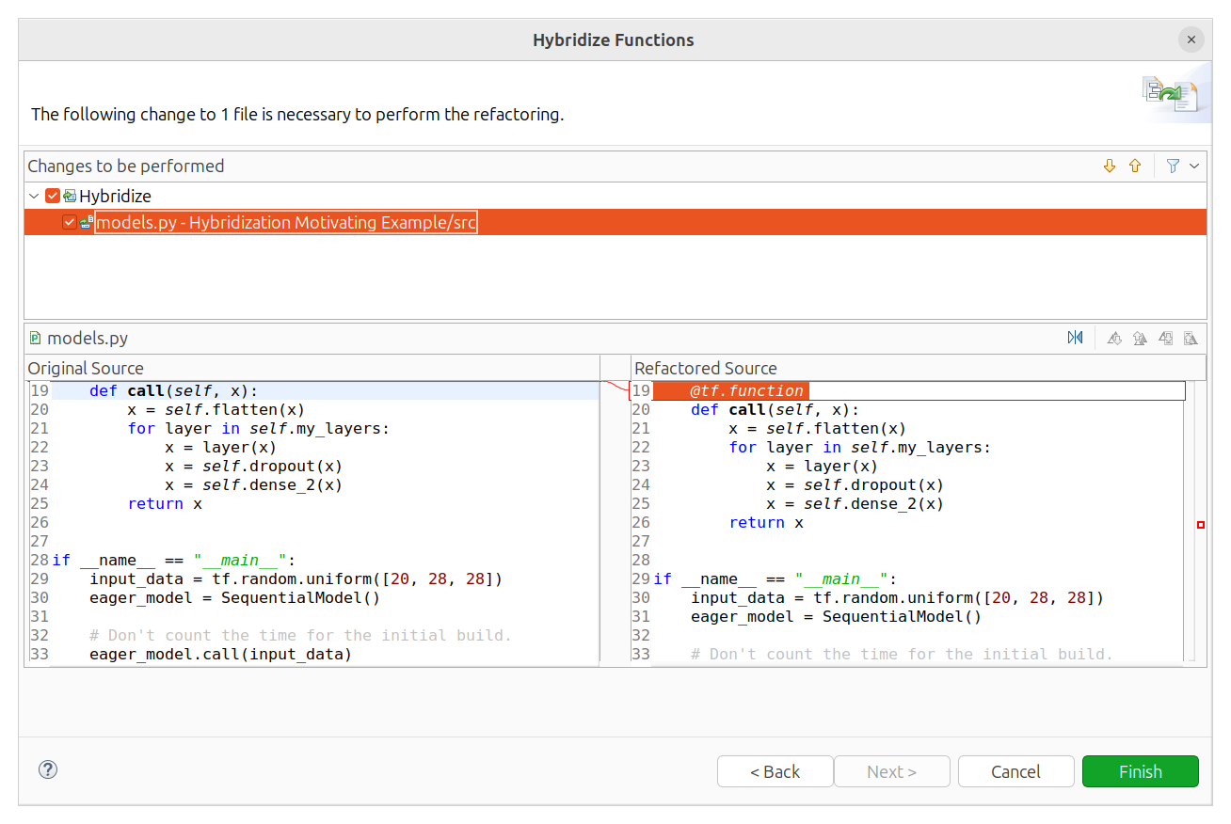The width and height of the screenshot is (1231, 824).
Task: Click the Python file icon in compare header
Action: coord(36,338)
